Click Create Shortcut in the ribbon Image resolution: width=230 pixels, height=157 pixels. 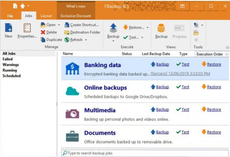[x=82, y=25]
